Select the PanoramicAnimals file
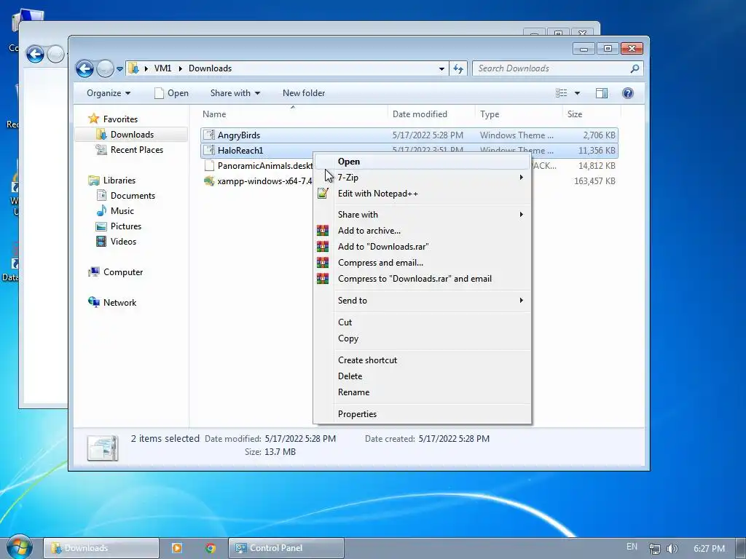The height and width of the screenshot is (559, 746). [257, 165]
